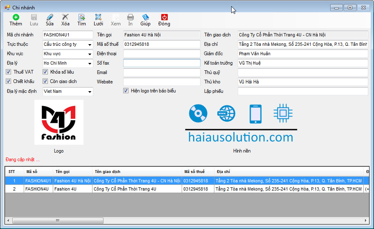Viewport: 374px width, 229px height.
Task: Click the In (print) toolbar icon
Action: [130, 17]
